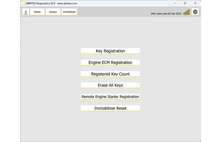Run Immobilizer Reset
This screenshot has height=142, width=221.
[110, 108]
